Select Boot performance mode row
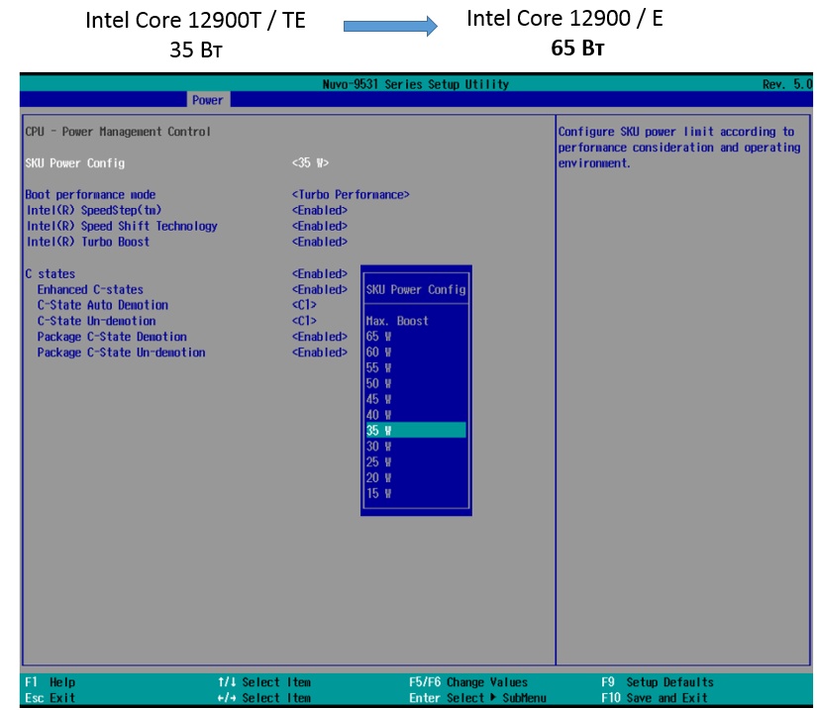Screen dimensions: 817x710 tap(91, 195)
